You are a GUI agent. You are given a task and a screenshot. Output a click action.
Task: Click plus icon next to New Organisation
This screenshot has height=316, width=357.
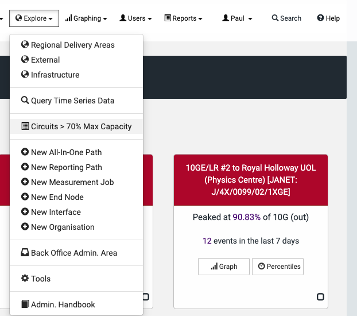click(25, 226)
